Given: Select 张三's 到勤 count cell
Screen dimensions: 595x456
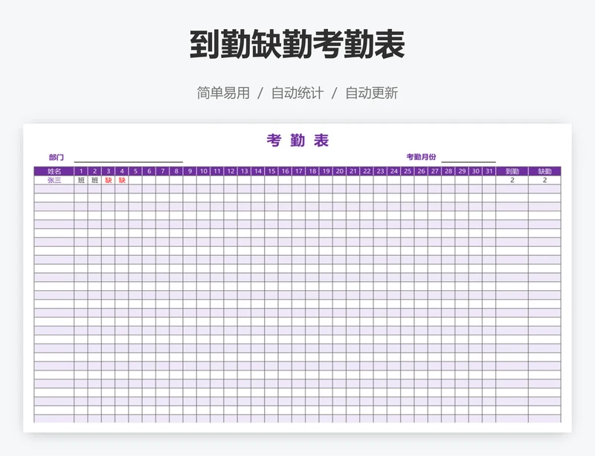Looking at the screenshot, I should click(x=512, y=180).
